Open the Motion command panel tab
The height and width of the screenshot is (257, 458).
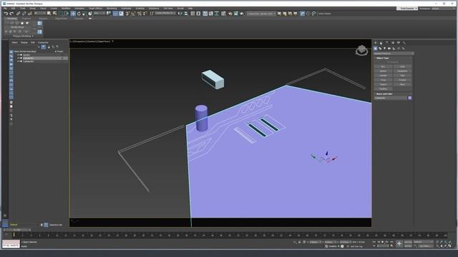tap(393, 43)
